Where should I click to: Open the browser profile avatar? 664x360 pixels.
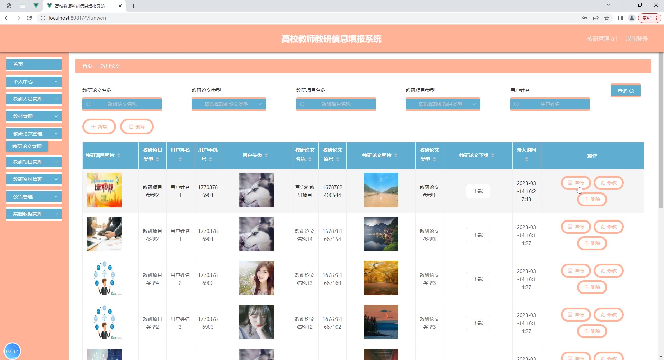click(x=632, y=18)
